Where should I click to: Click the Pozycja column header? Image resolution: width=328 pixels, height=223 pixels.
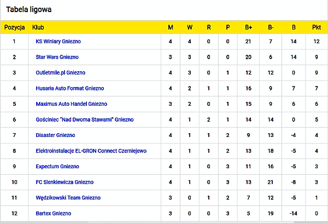point(14,27)
